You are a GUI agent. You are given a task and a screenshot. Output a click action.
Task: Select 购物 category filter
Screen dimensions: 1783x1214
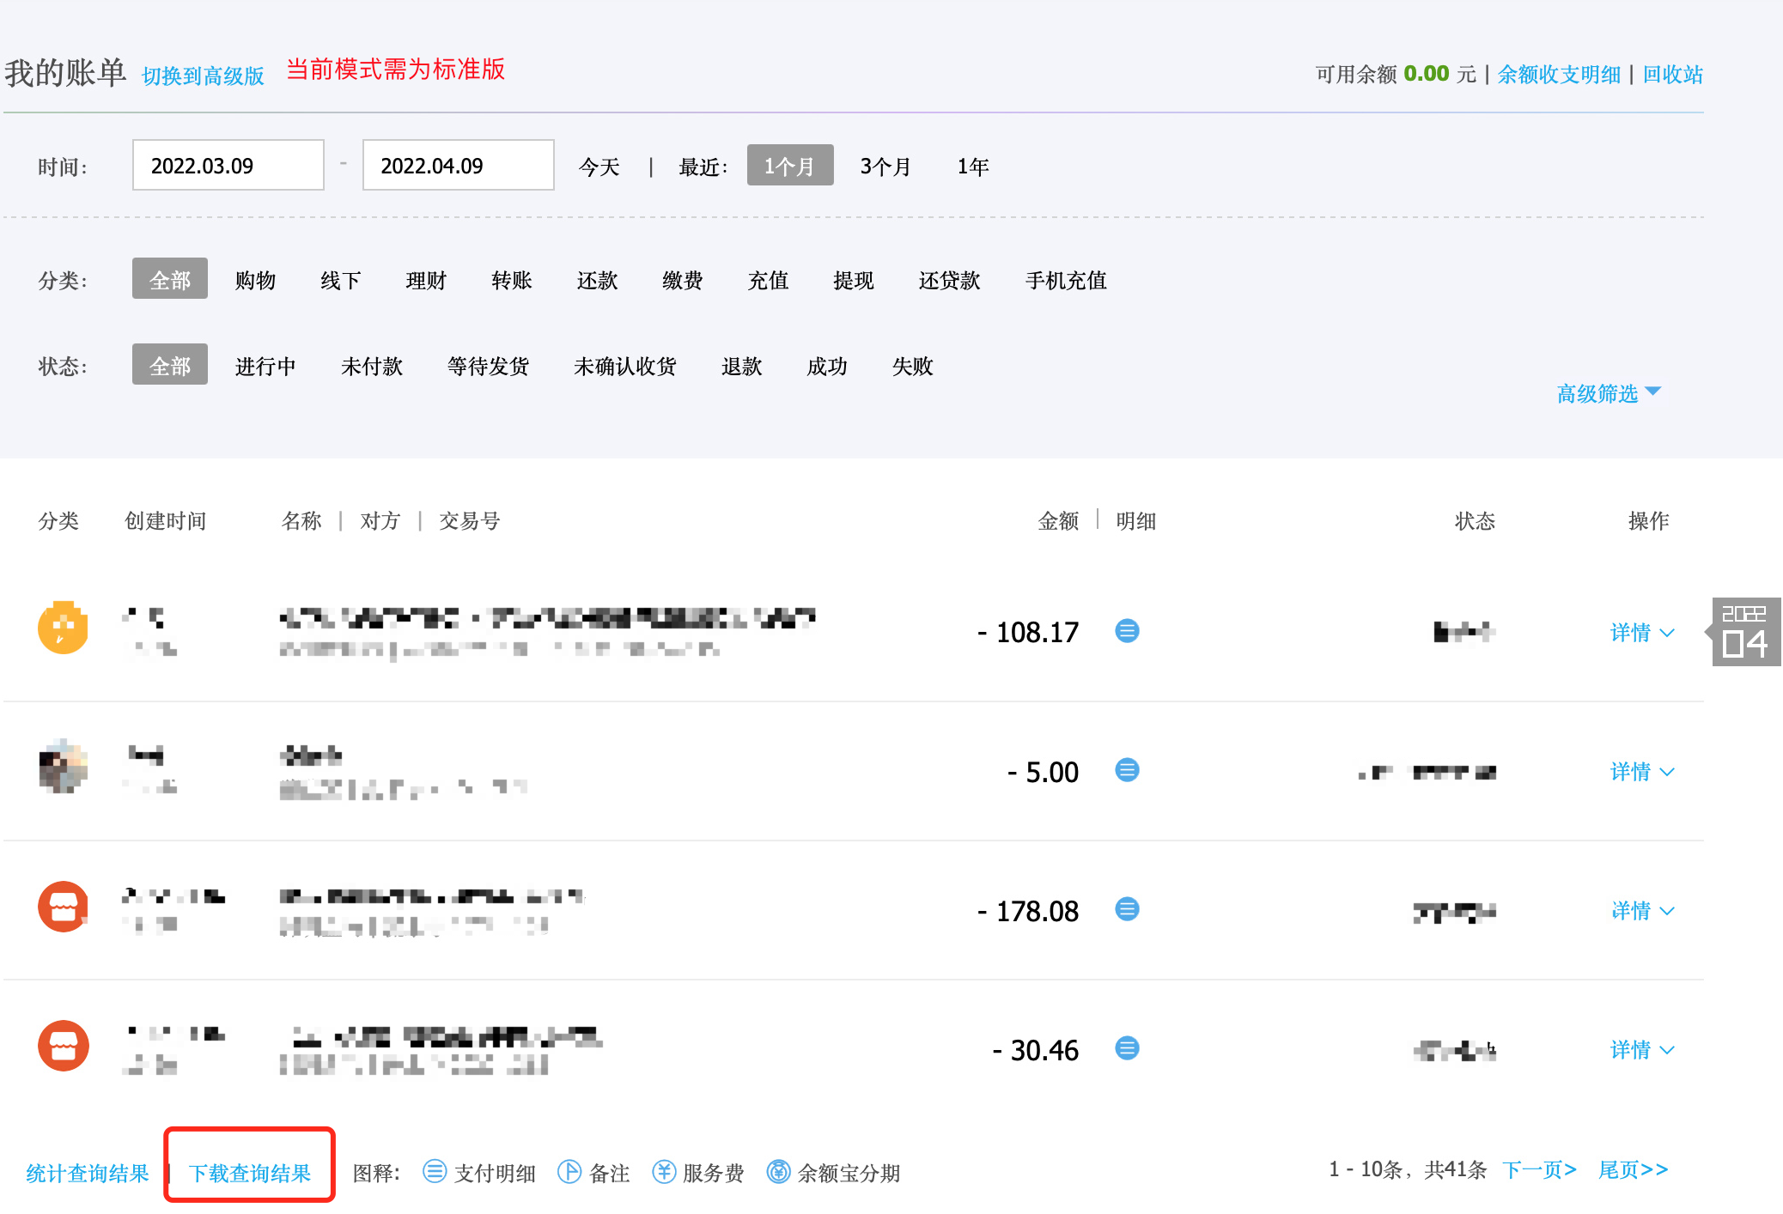pyautogui.click(x=255, y=280)
